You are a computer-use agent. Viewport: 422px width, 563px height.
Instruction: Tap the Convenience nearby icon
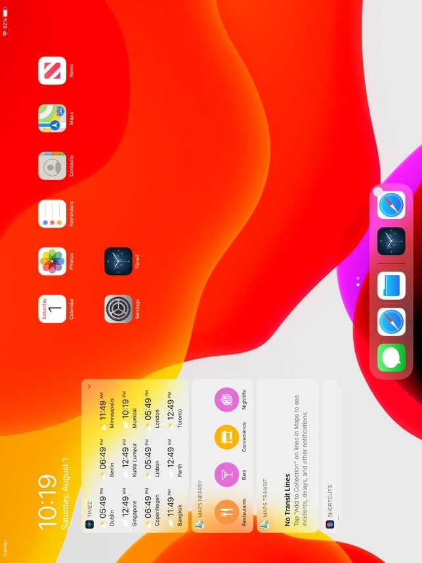pos(226,437)
